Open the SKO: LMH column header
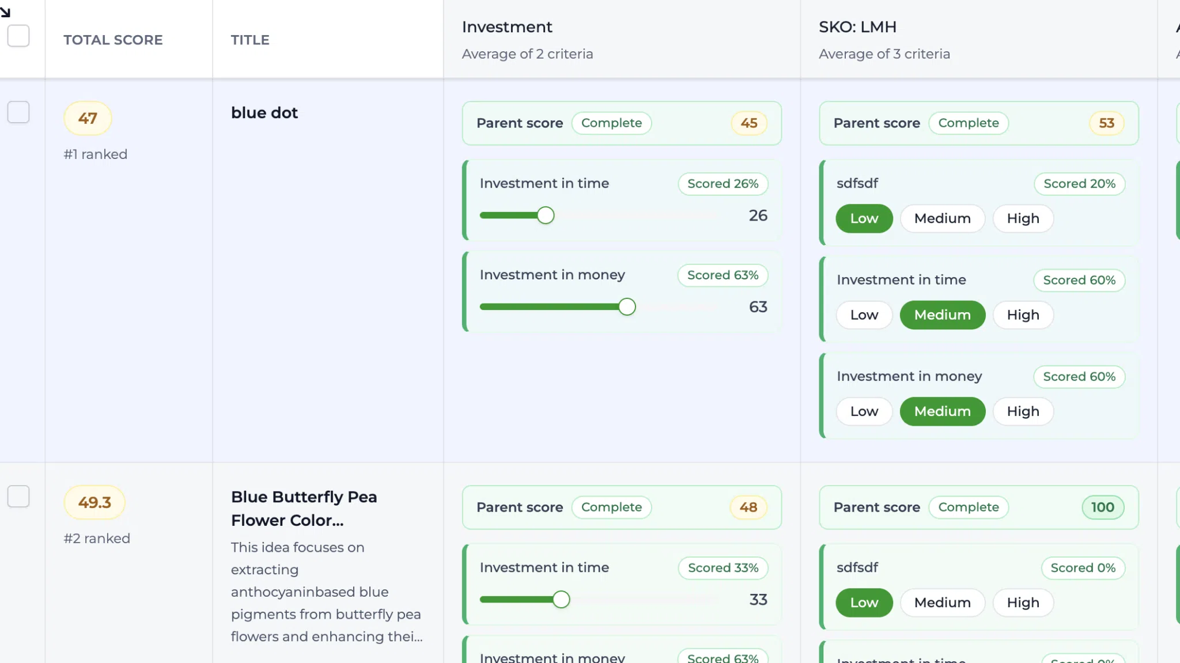Viewport: 1180px width, 663px height. click(x=857, y=27)
